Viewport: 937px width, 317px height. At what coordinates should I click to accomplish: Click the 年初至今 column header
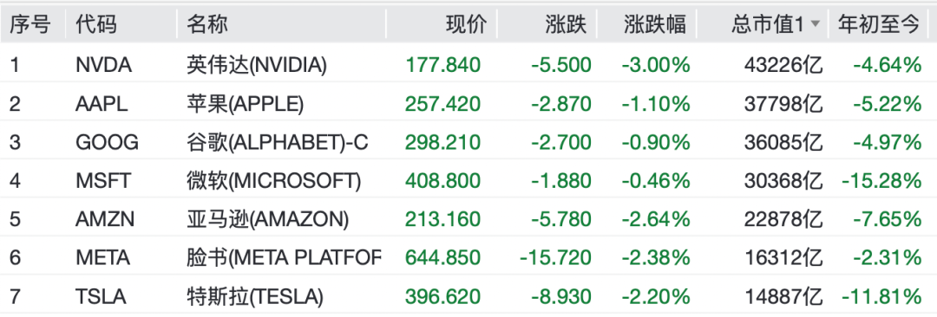tap(878, 24)
